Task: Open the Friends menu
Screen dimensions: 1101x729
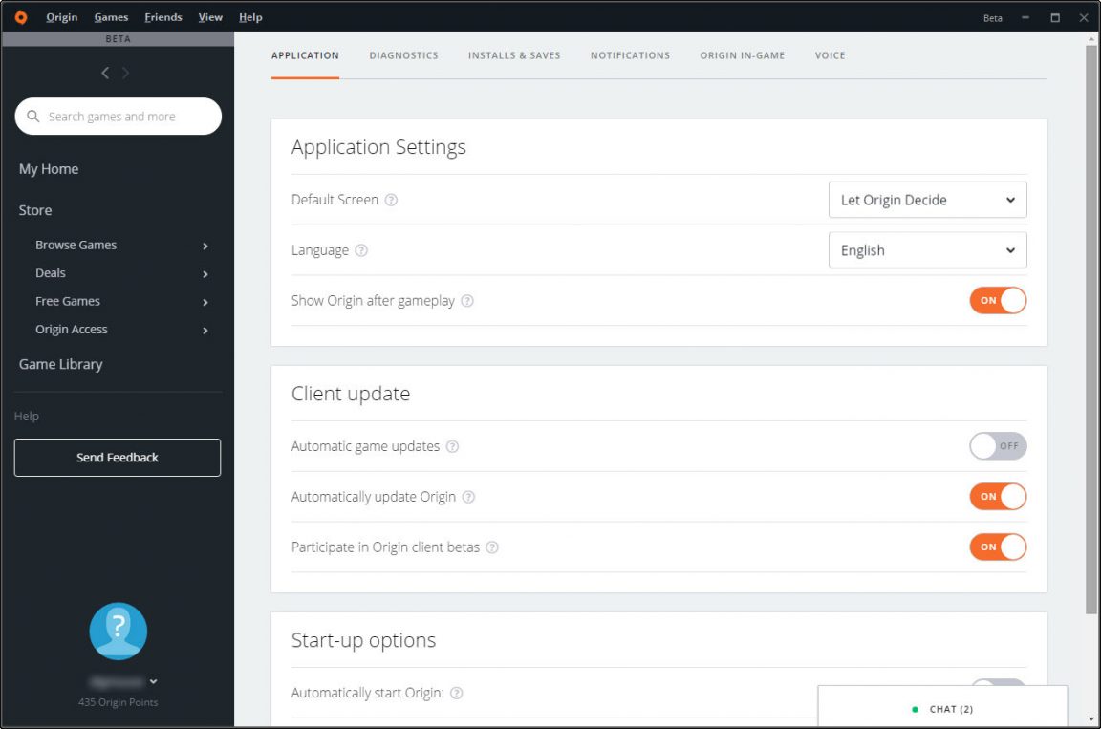Action: pos(162,16)
